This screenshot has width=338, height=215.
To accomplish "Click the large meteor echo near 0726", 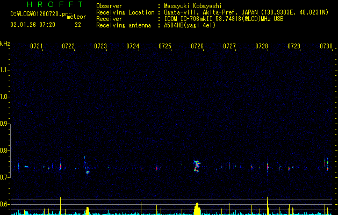I will coord(197,166).
